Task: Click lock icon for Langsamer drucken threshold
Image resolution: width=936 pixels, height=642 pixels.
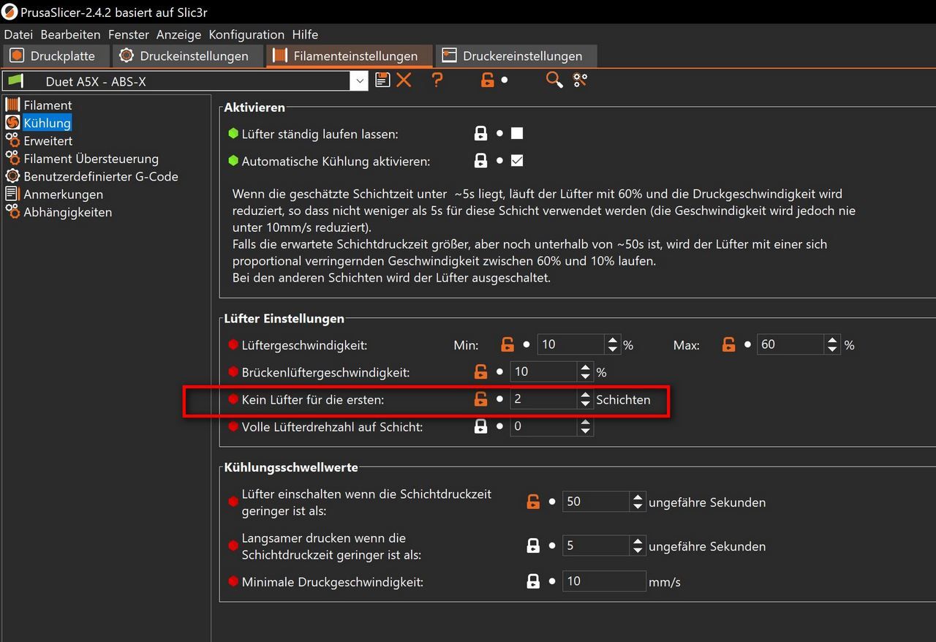Action: click(533, 545)
